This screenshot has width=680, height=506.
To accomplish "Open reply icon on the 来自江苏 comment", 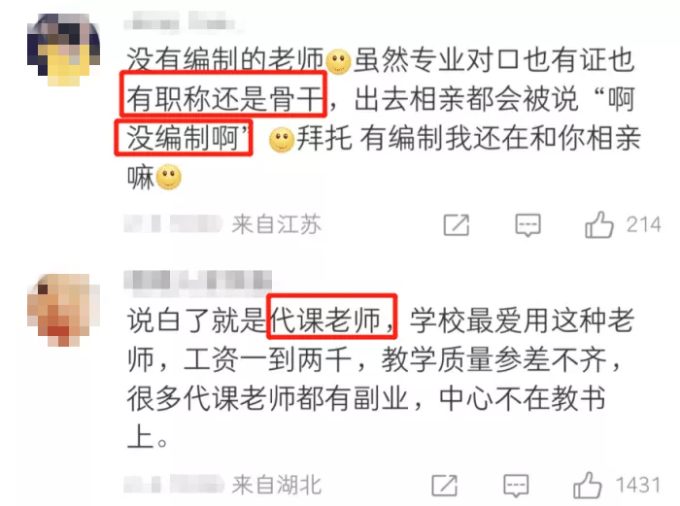I will pyautogui.click(x=527, y=225).
